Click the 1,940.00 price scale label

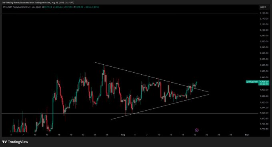click(x=264, y=77)
